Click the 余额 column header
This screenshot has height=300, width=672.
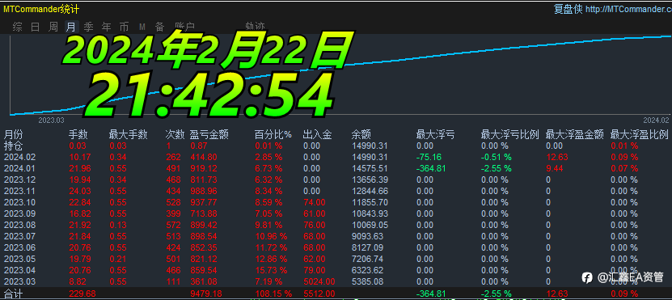[x=361, y=134]
